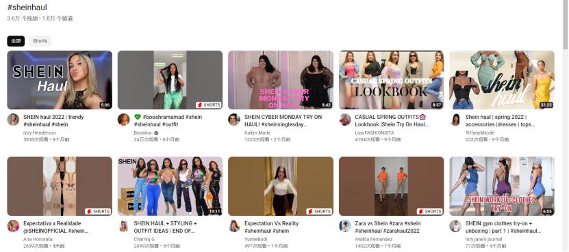Open Izzy Henderson's channel avatar
Viewport: 569px width, 252px height.
point(13,120)
